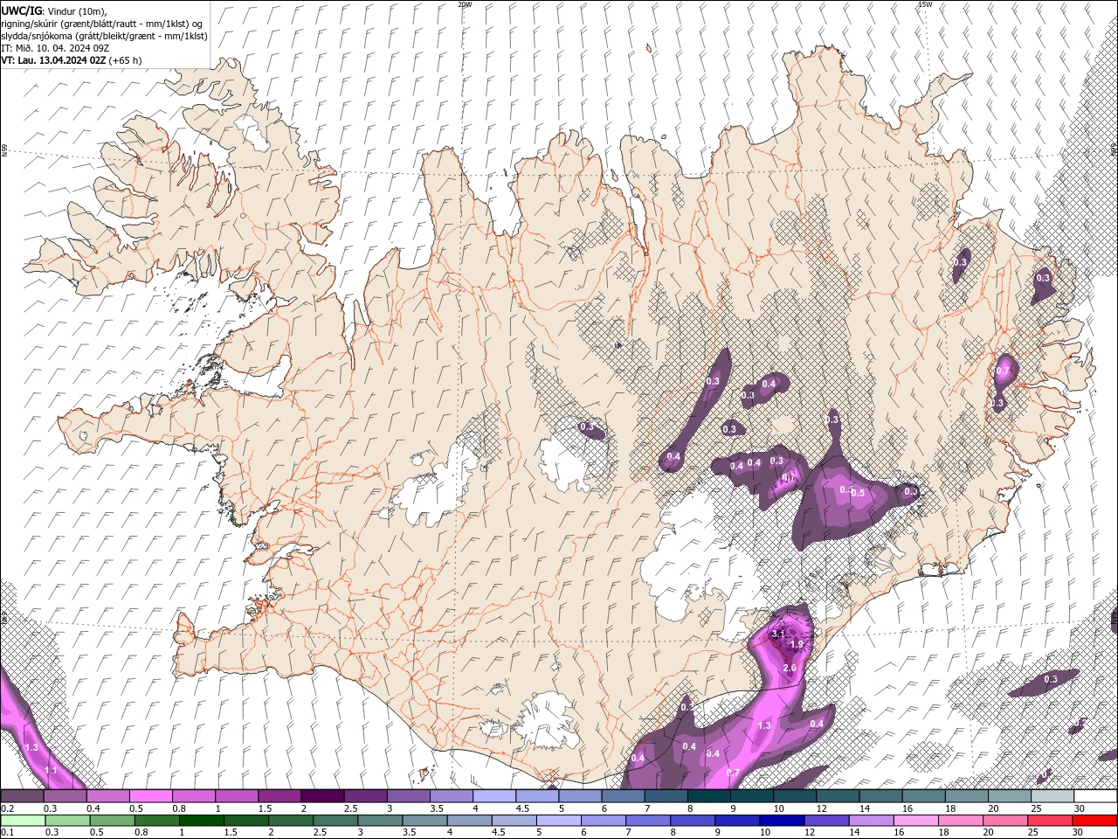
Task: Click the 'rigning/skúrir' legend description line
Action: (x=102, y=24)
